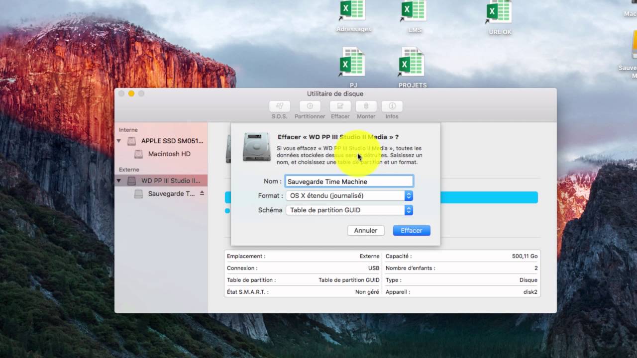Select the Effacer toolbar icon
The width and height of the screenshot is (637, 358).
(340, 106)
